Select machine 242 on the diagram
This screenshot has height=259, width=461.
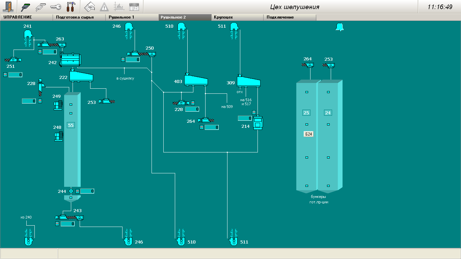(x=71, y=60)
